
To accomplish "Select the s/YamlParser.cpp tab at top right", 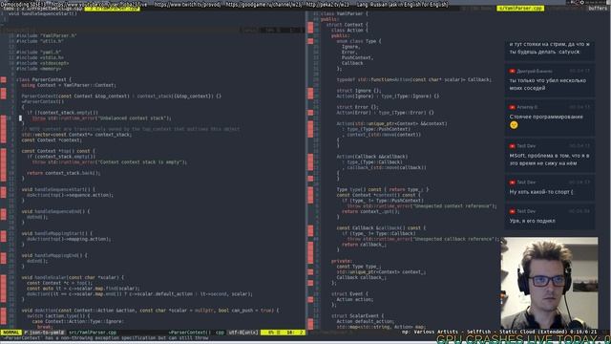I will 519,9.
